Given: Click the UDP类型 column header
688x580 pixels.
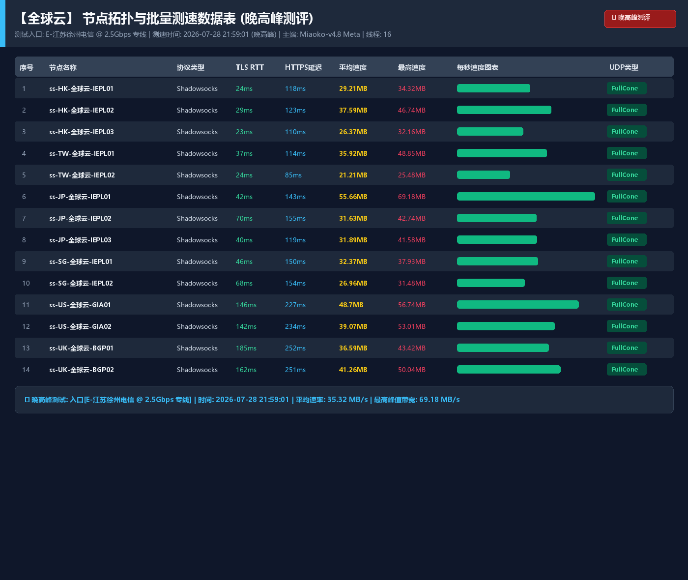Looking at the screenshot, I should point(624,67).
